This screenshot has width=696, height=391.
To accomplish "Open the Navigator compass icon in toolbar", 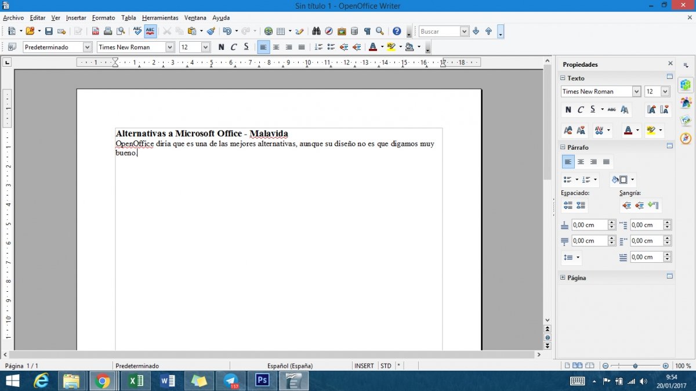I will pyautogui.click(x=329, y=31).
